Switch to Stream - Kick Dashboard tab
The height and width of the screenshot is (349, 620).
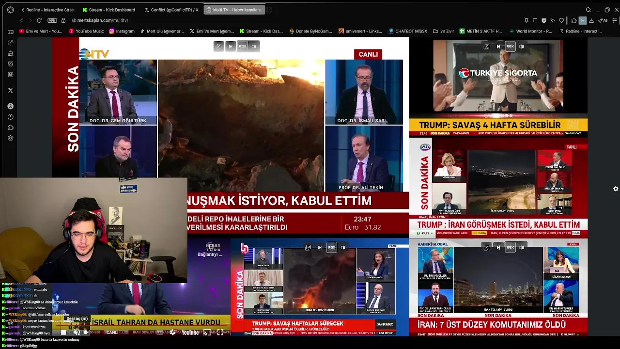[x=108, y=10]
